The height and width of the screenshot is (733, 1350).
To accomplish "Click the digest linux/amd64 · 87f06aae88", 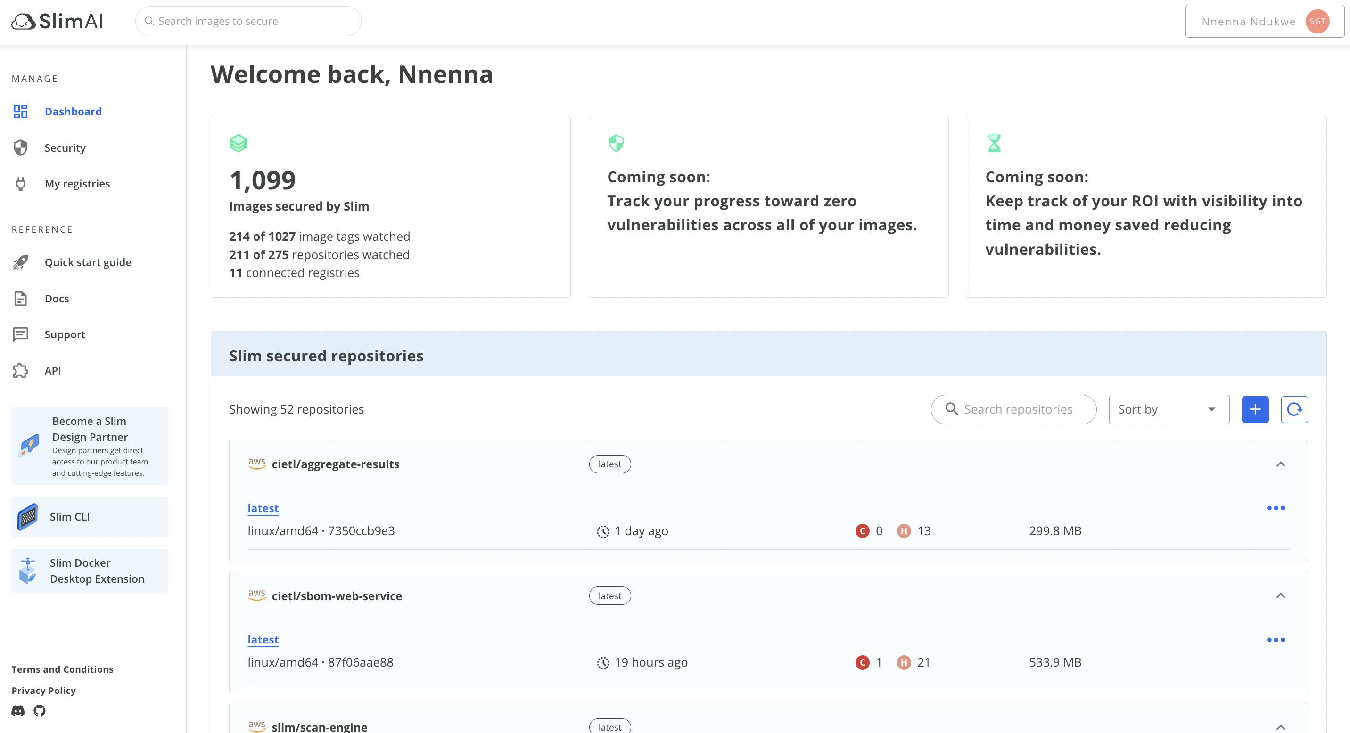I will [x=321, y=662].
